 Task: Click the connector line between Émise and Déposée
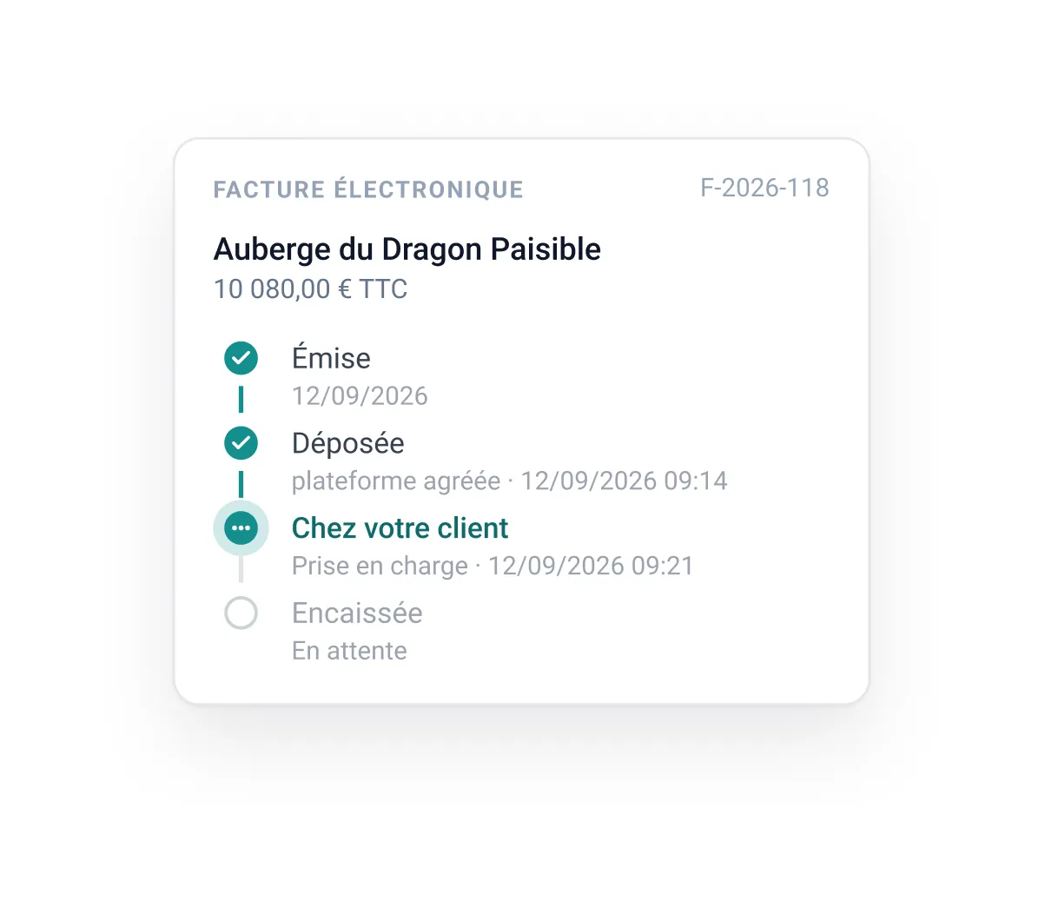point(241,400)
